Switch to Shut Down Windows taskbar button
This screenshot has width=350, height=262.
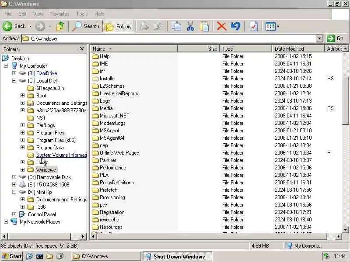177,256
